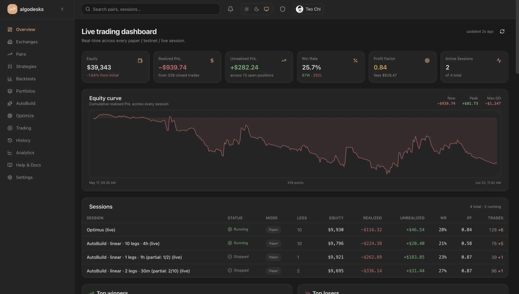Image resolution: width=519 pixels, height=294 pixels.
Task: Click the Top winners trend icon
Action: tap(92, 293)
